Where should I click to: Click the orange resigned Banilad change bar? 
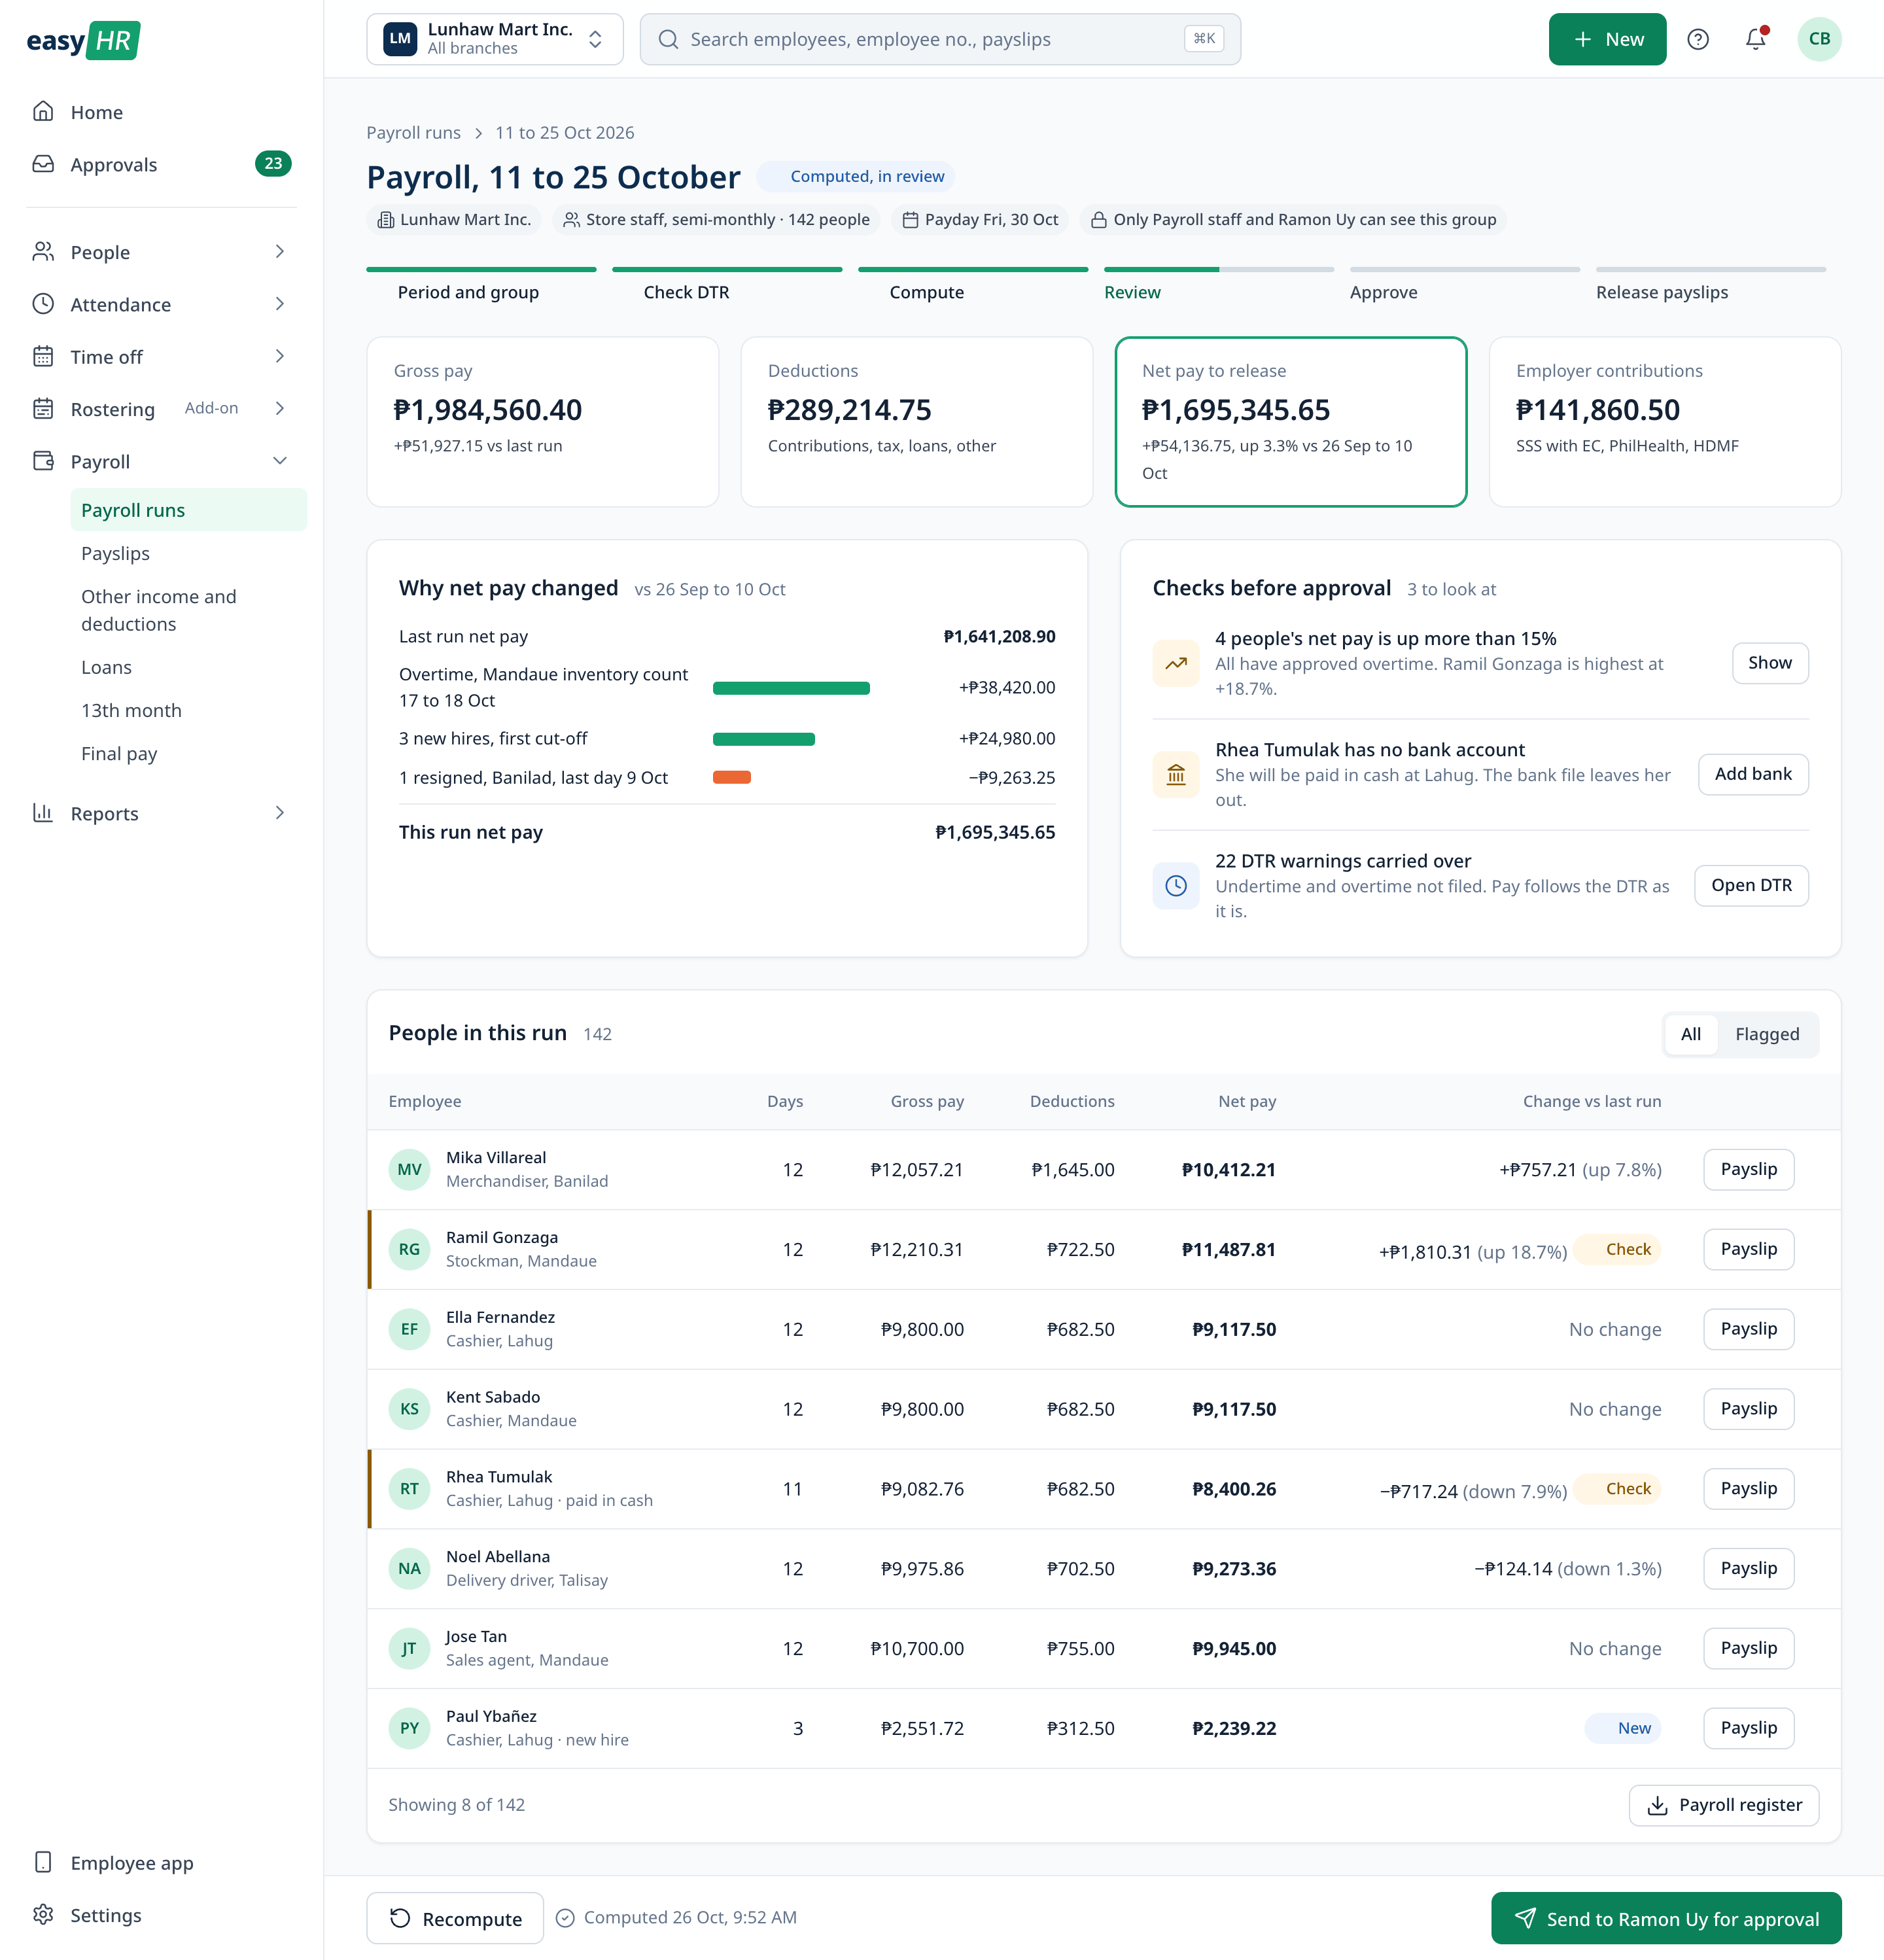pos(732,777)
